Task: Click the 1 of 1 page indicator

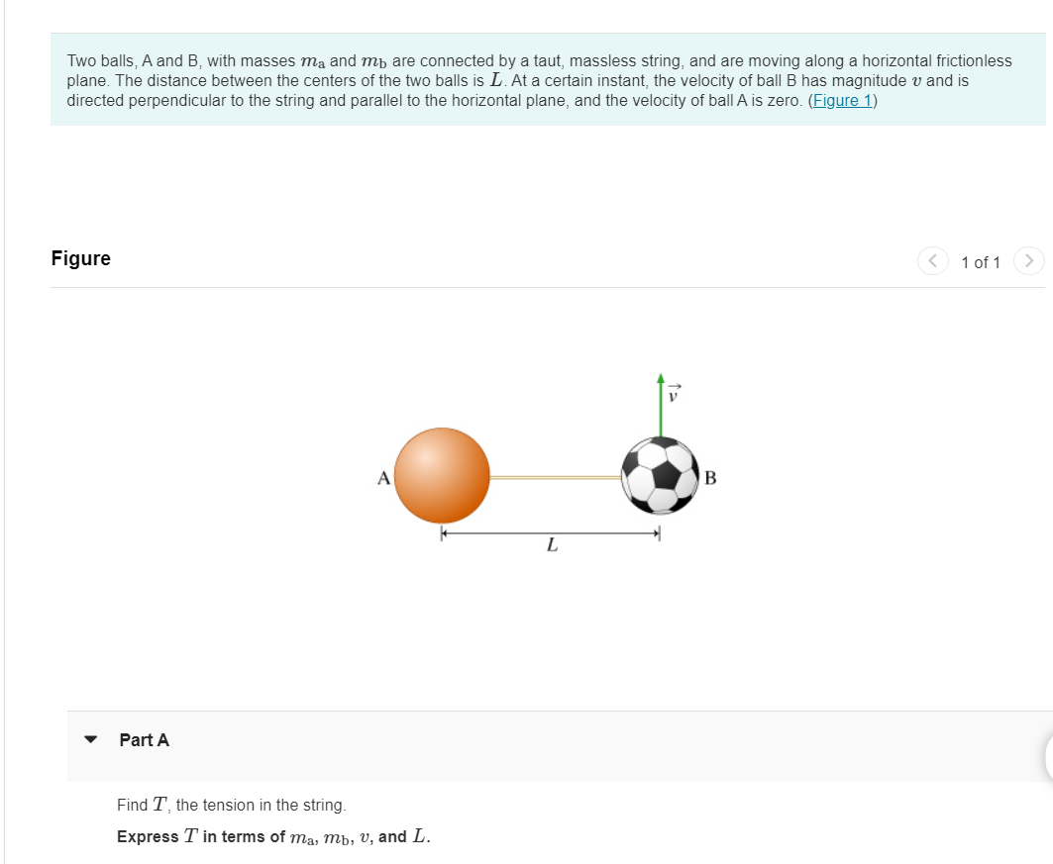Action: 981,262
